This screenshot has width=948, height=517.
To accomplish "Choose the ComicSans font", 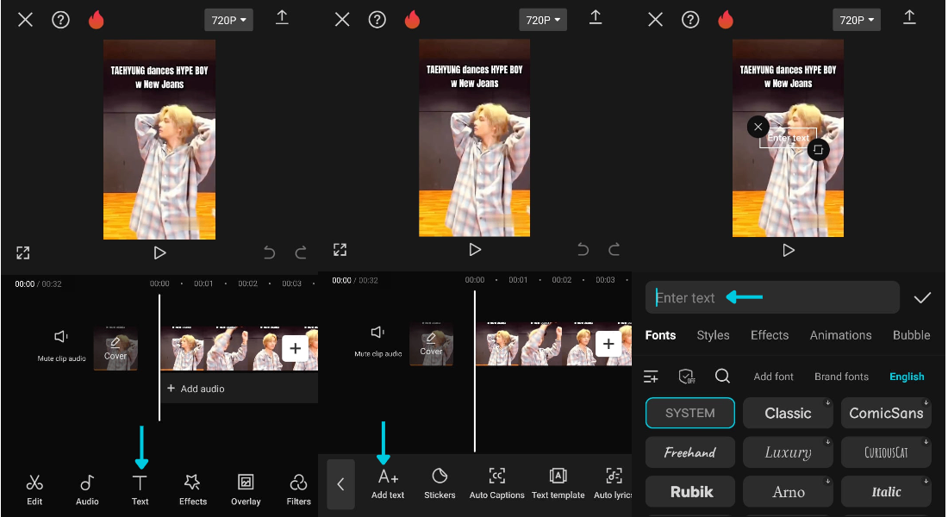I will [886, 413].
